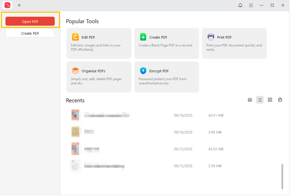Open the hamburger menu icon
The width and height of the screenshot is (290, 196).
click(x=251, y=5)
